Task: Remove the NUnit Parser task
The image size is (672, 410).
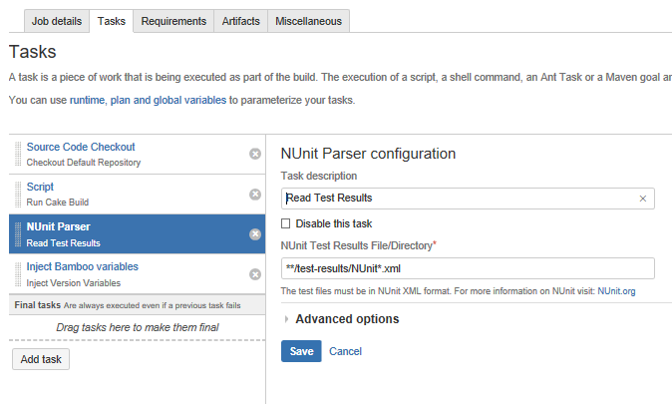Action: tap(255, 234)
